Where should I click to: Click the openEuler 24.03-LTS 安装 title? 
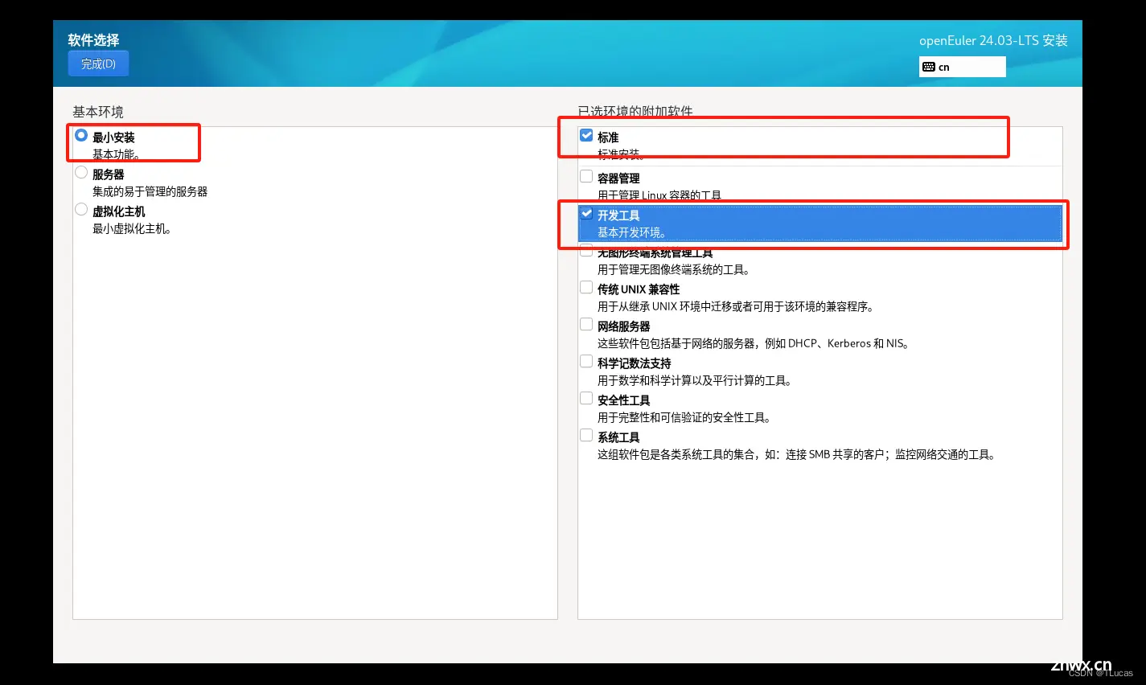pos(993,40)
